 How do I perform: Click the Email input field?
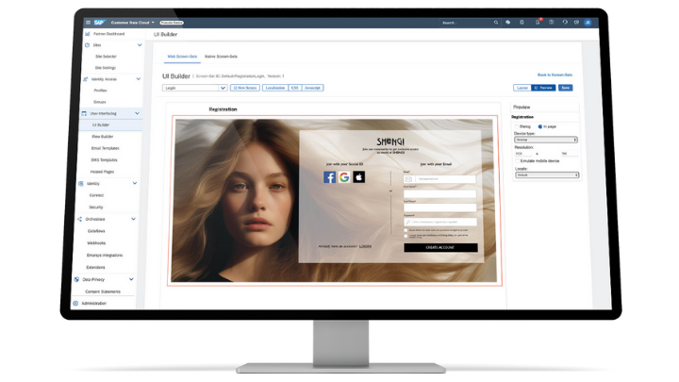439,179
